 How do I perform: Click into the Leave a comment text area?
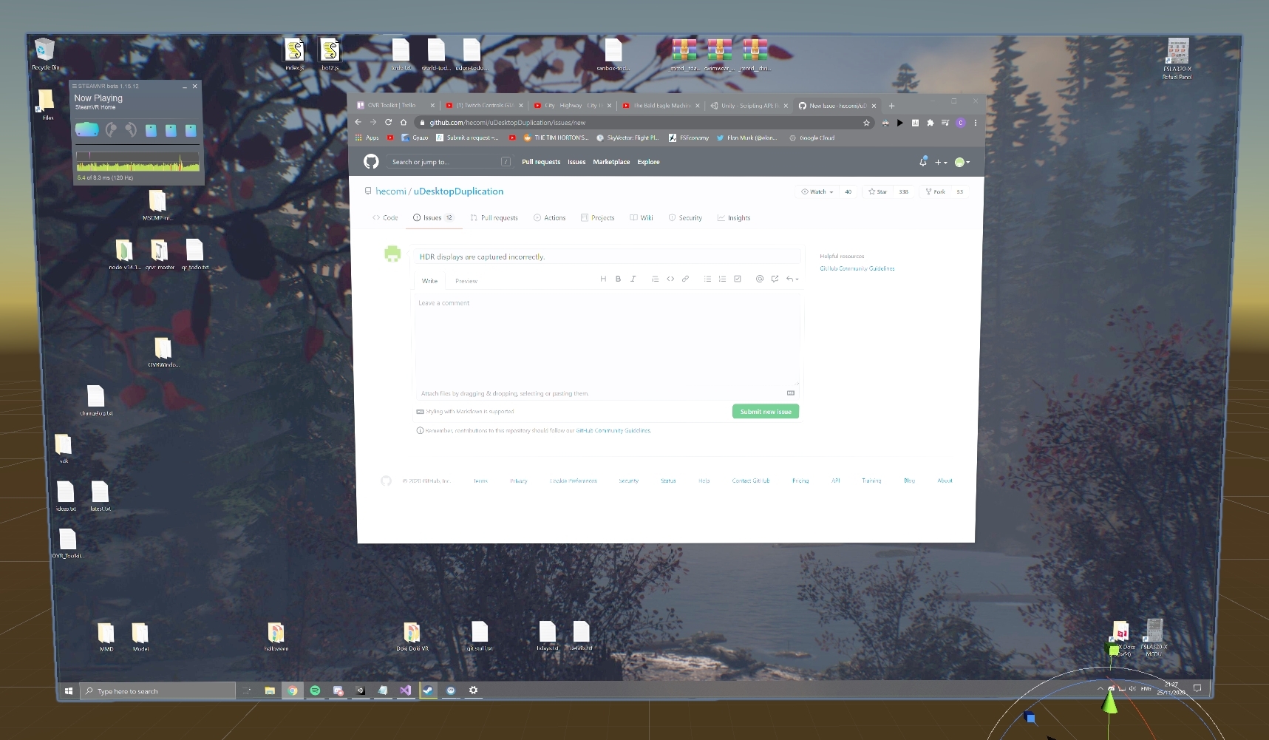pos(606,340)
